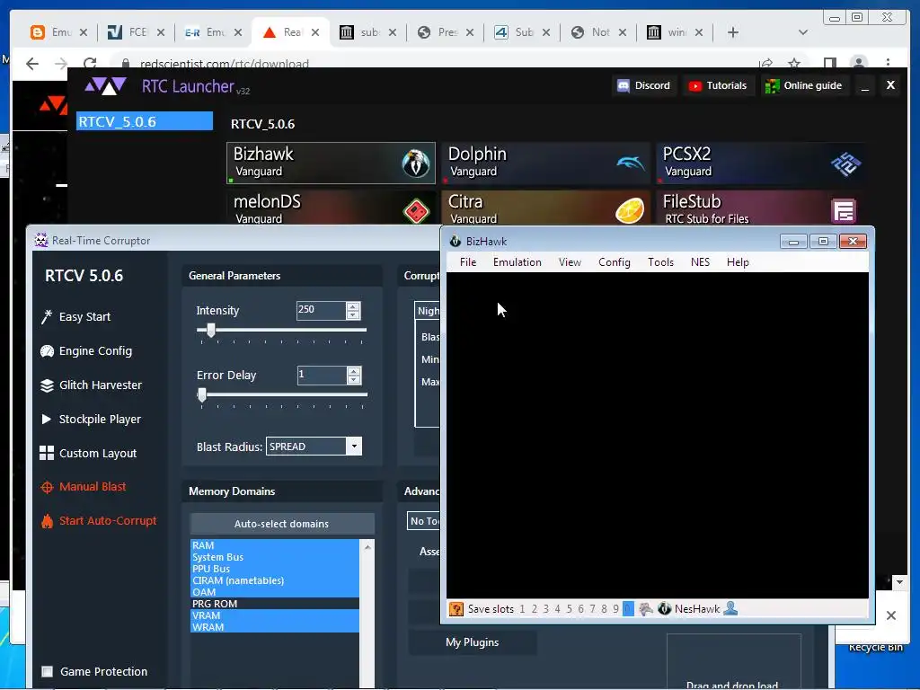The height and width of the screenshot is (690, 920).
Task: Open the Help menu in BizHawk
Action: click(738, 262)
